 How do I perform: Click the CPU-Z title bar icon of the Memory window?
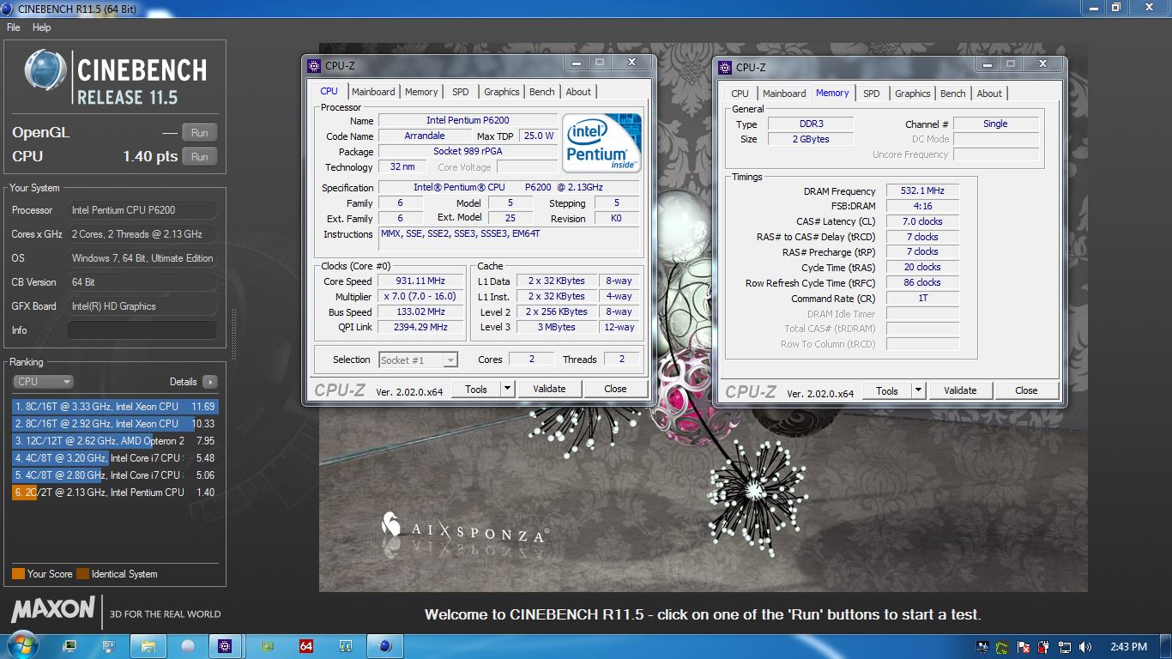(x=725, y=67)
